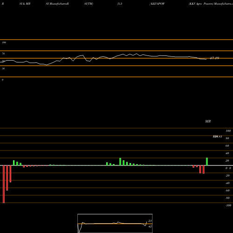Open the mini overview chart thumbnail
The height and width of the screenshot is (233, 233).
coord(115,223)
